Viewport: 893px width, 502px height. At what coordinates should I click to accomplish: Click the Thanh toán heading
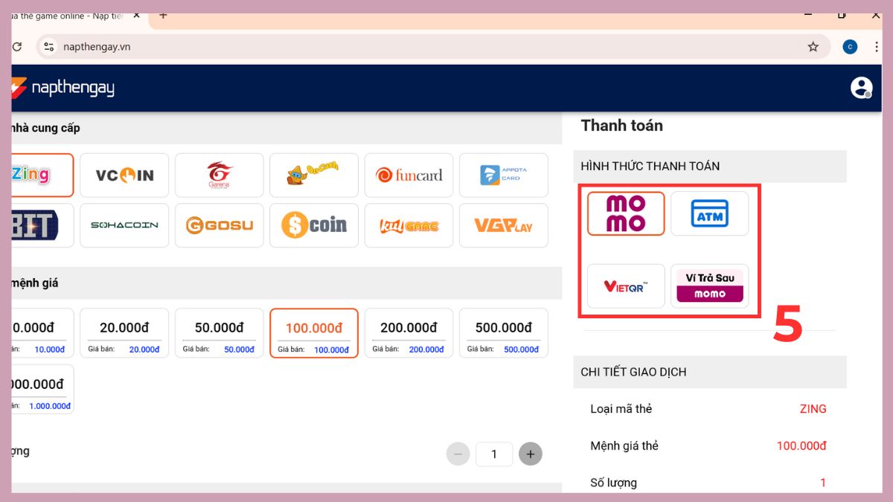(x=622, y=126)
